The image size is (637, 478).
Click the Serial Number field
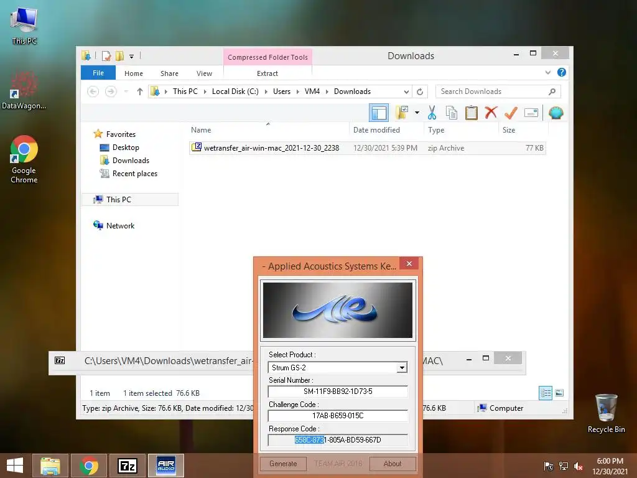[338, 391]
